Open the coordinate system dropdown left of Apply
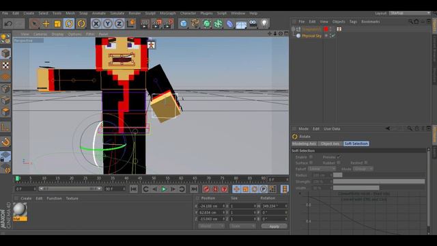437x246 pixels. pos(211,226)
